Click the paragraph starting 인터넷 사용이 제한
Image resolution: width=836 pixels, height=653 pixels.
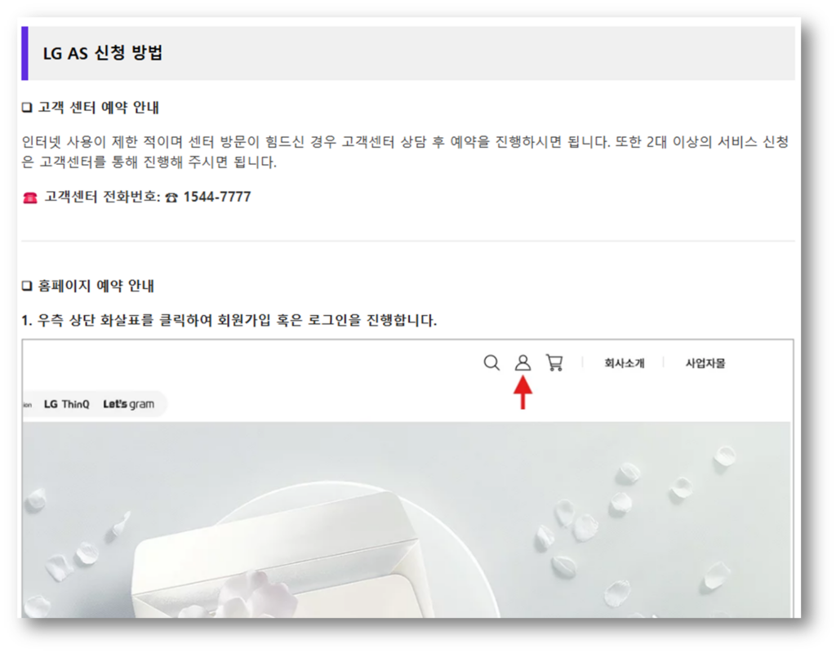pos(405,152)
